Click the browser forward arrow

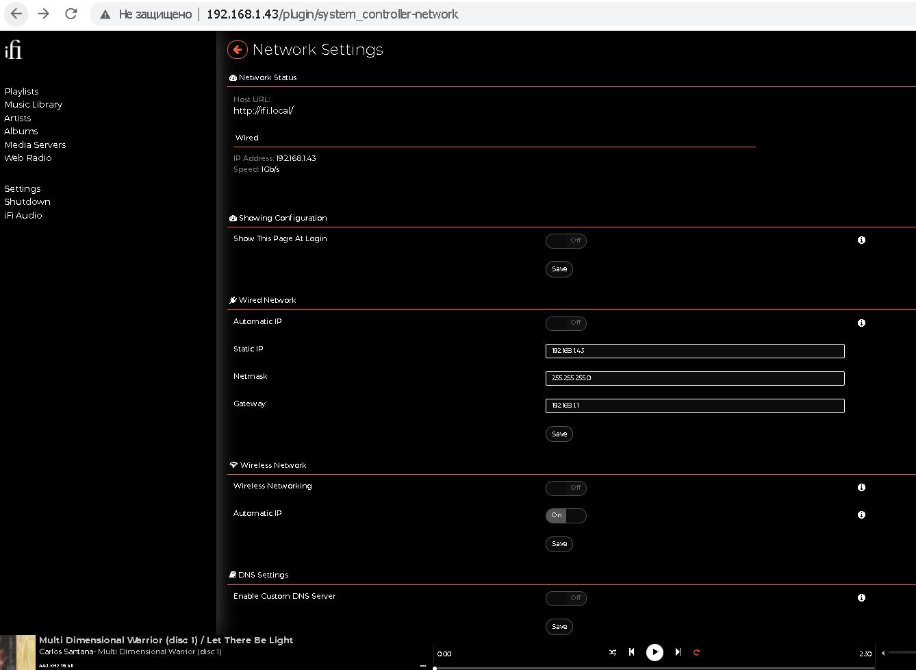pos(43,14)
